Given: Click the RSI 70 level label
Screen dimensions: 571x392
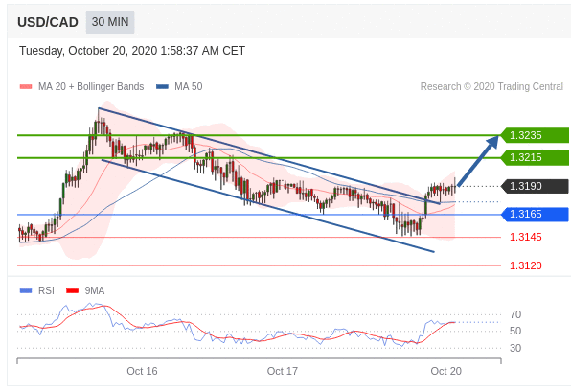Looking at the screenshot, I should [x=515, y=314].
